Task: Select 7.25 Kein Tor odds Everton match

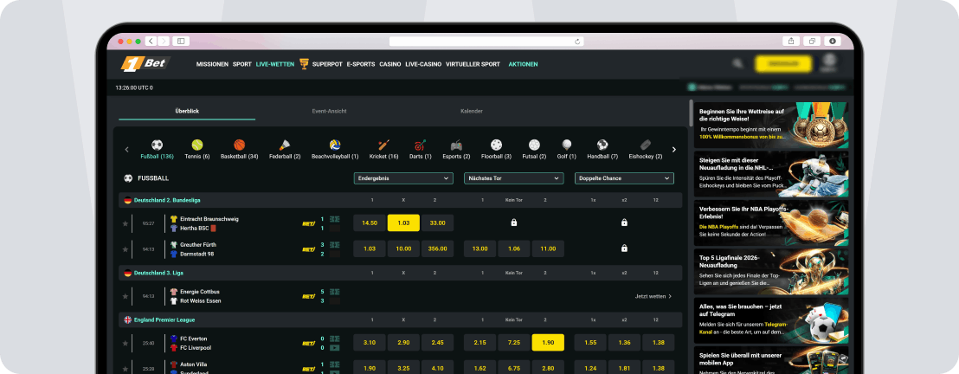Action: [514, 342]
